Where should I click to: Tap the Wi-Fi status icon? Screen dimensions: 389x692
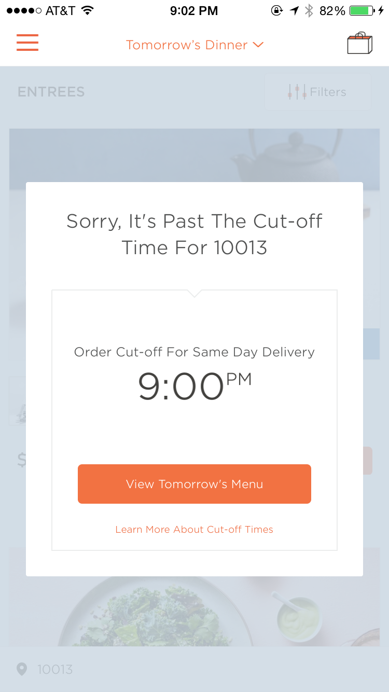88,10
